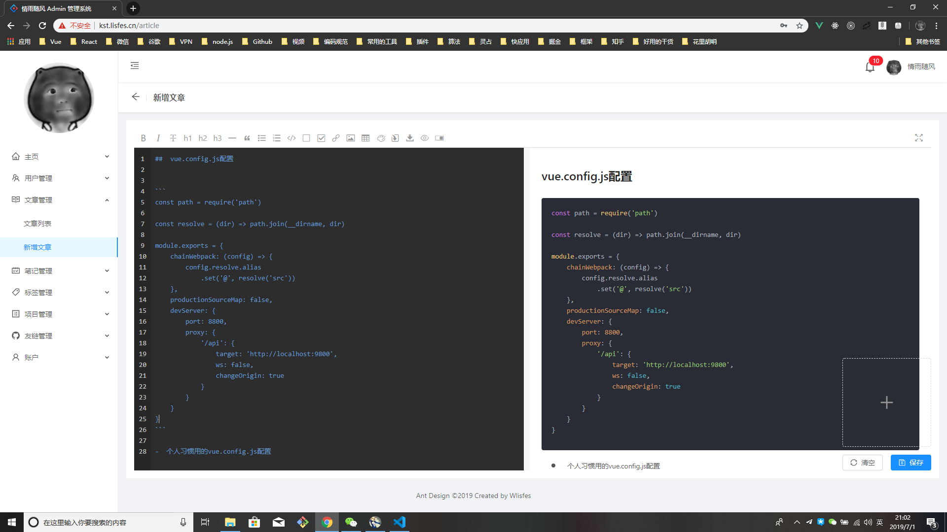
Task: Insert an image using the picture icon
Action: pos(351,138)
